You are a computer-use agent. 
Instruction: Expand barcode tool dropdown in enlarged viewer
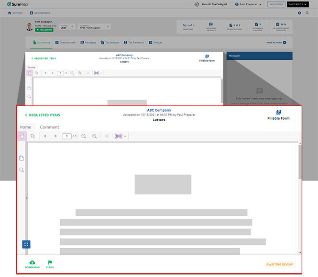click(125, 136)
